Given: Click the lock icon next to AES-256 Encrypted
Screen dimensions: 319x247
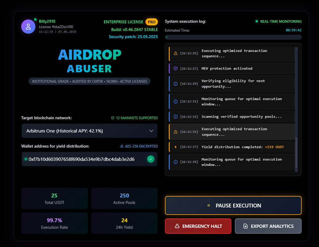Looking at the screenshot, I should (x=122, y=146).
